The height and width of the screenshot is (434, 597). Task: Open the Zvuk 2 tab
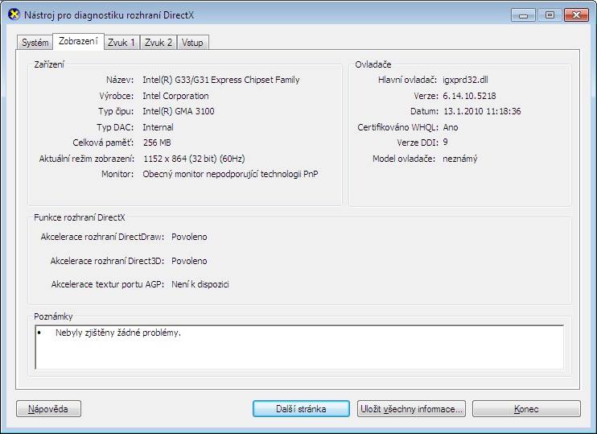click(159, 43)
